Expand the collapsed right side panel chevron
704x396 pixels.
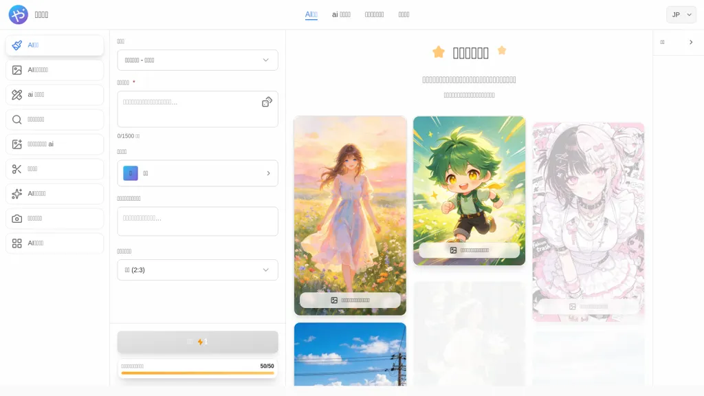[x=691, y=42]
